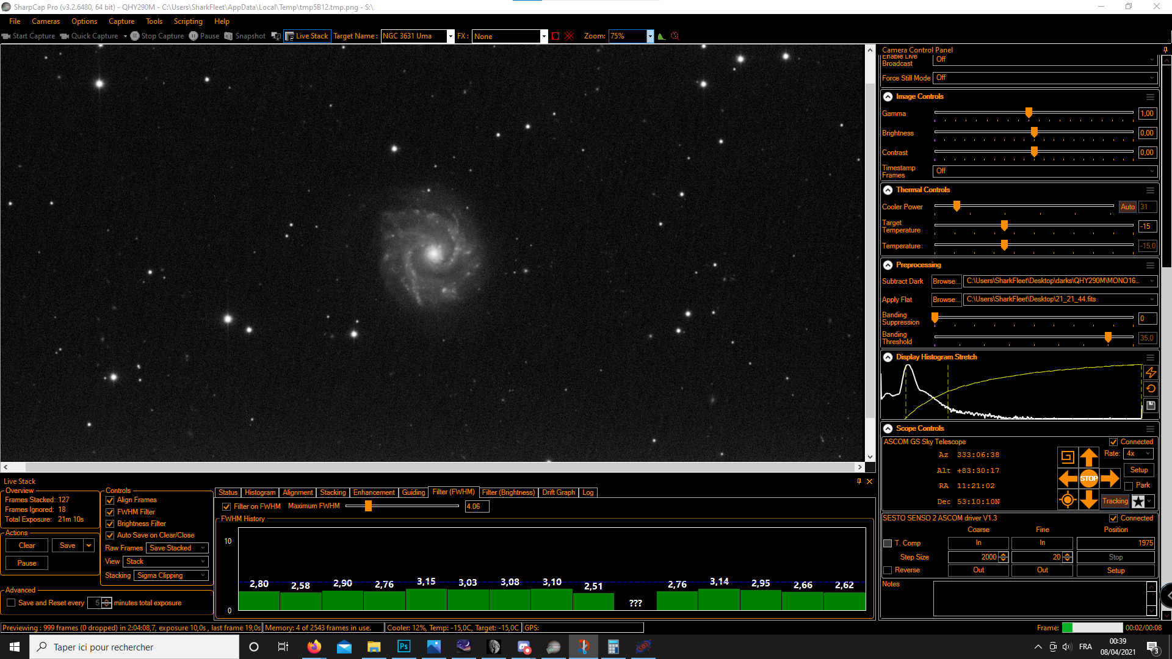Enable the Park checkbox
Image resolution: width=1172 pixels, height=659 pixels.
(1129, 486)
